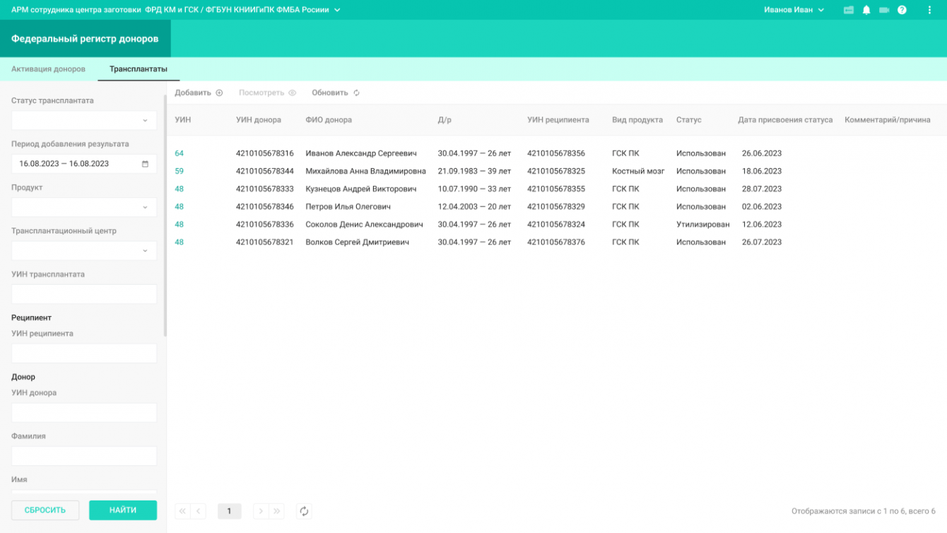This screenshot has height=533, width=947.
Task: Click the УИН донора input field
Action: [84, 413]
